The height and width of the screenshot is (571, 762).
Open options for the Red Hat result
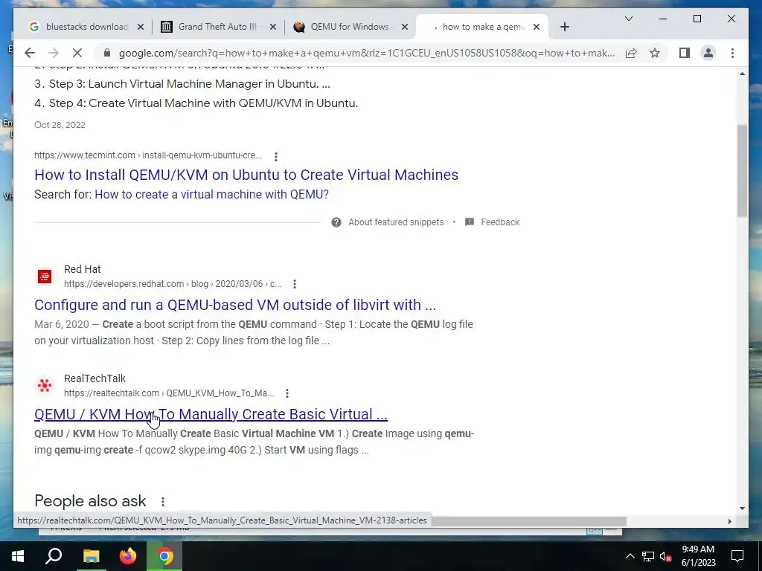[295, 284]
